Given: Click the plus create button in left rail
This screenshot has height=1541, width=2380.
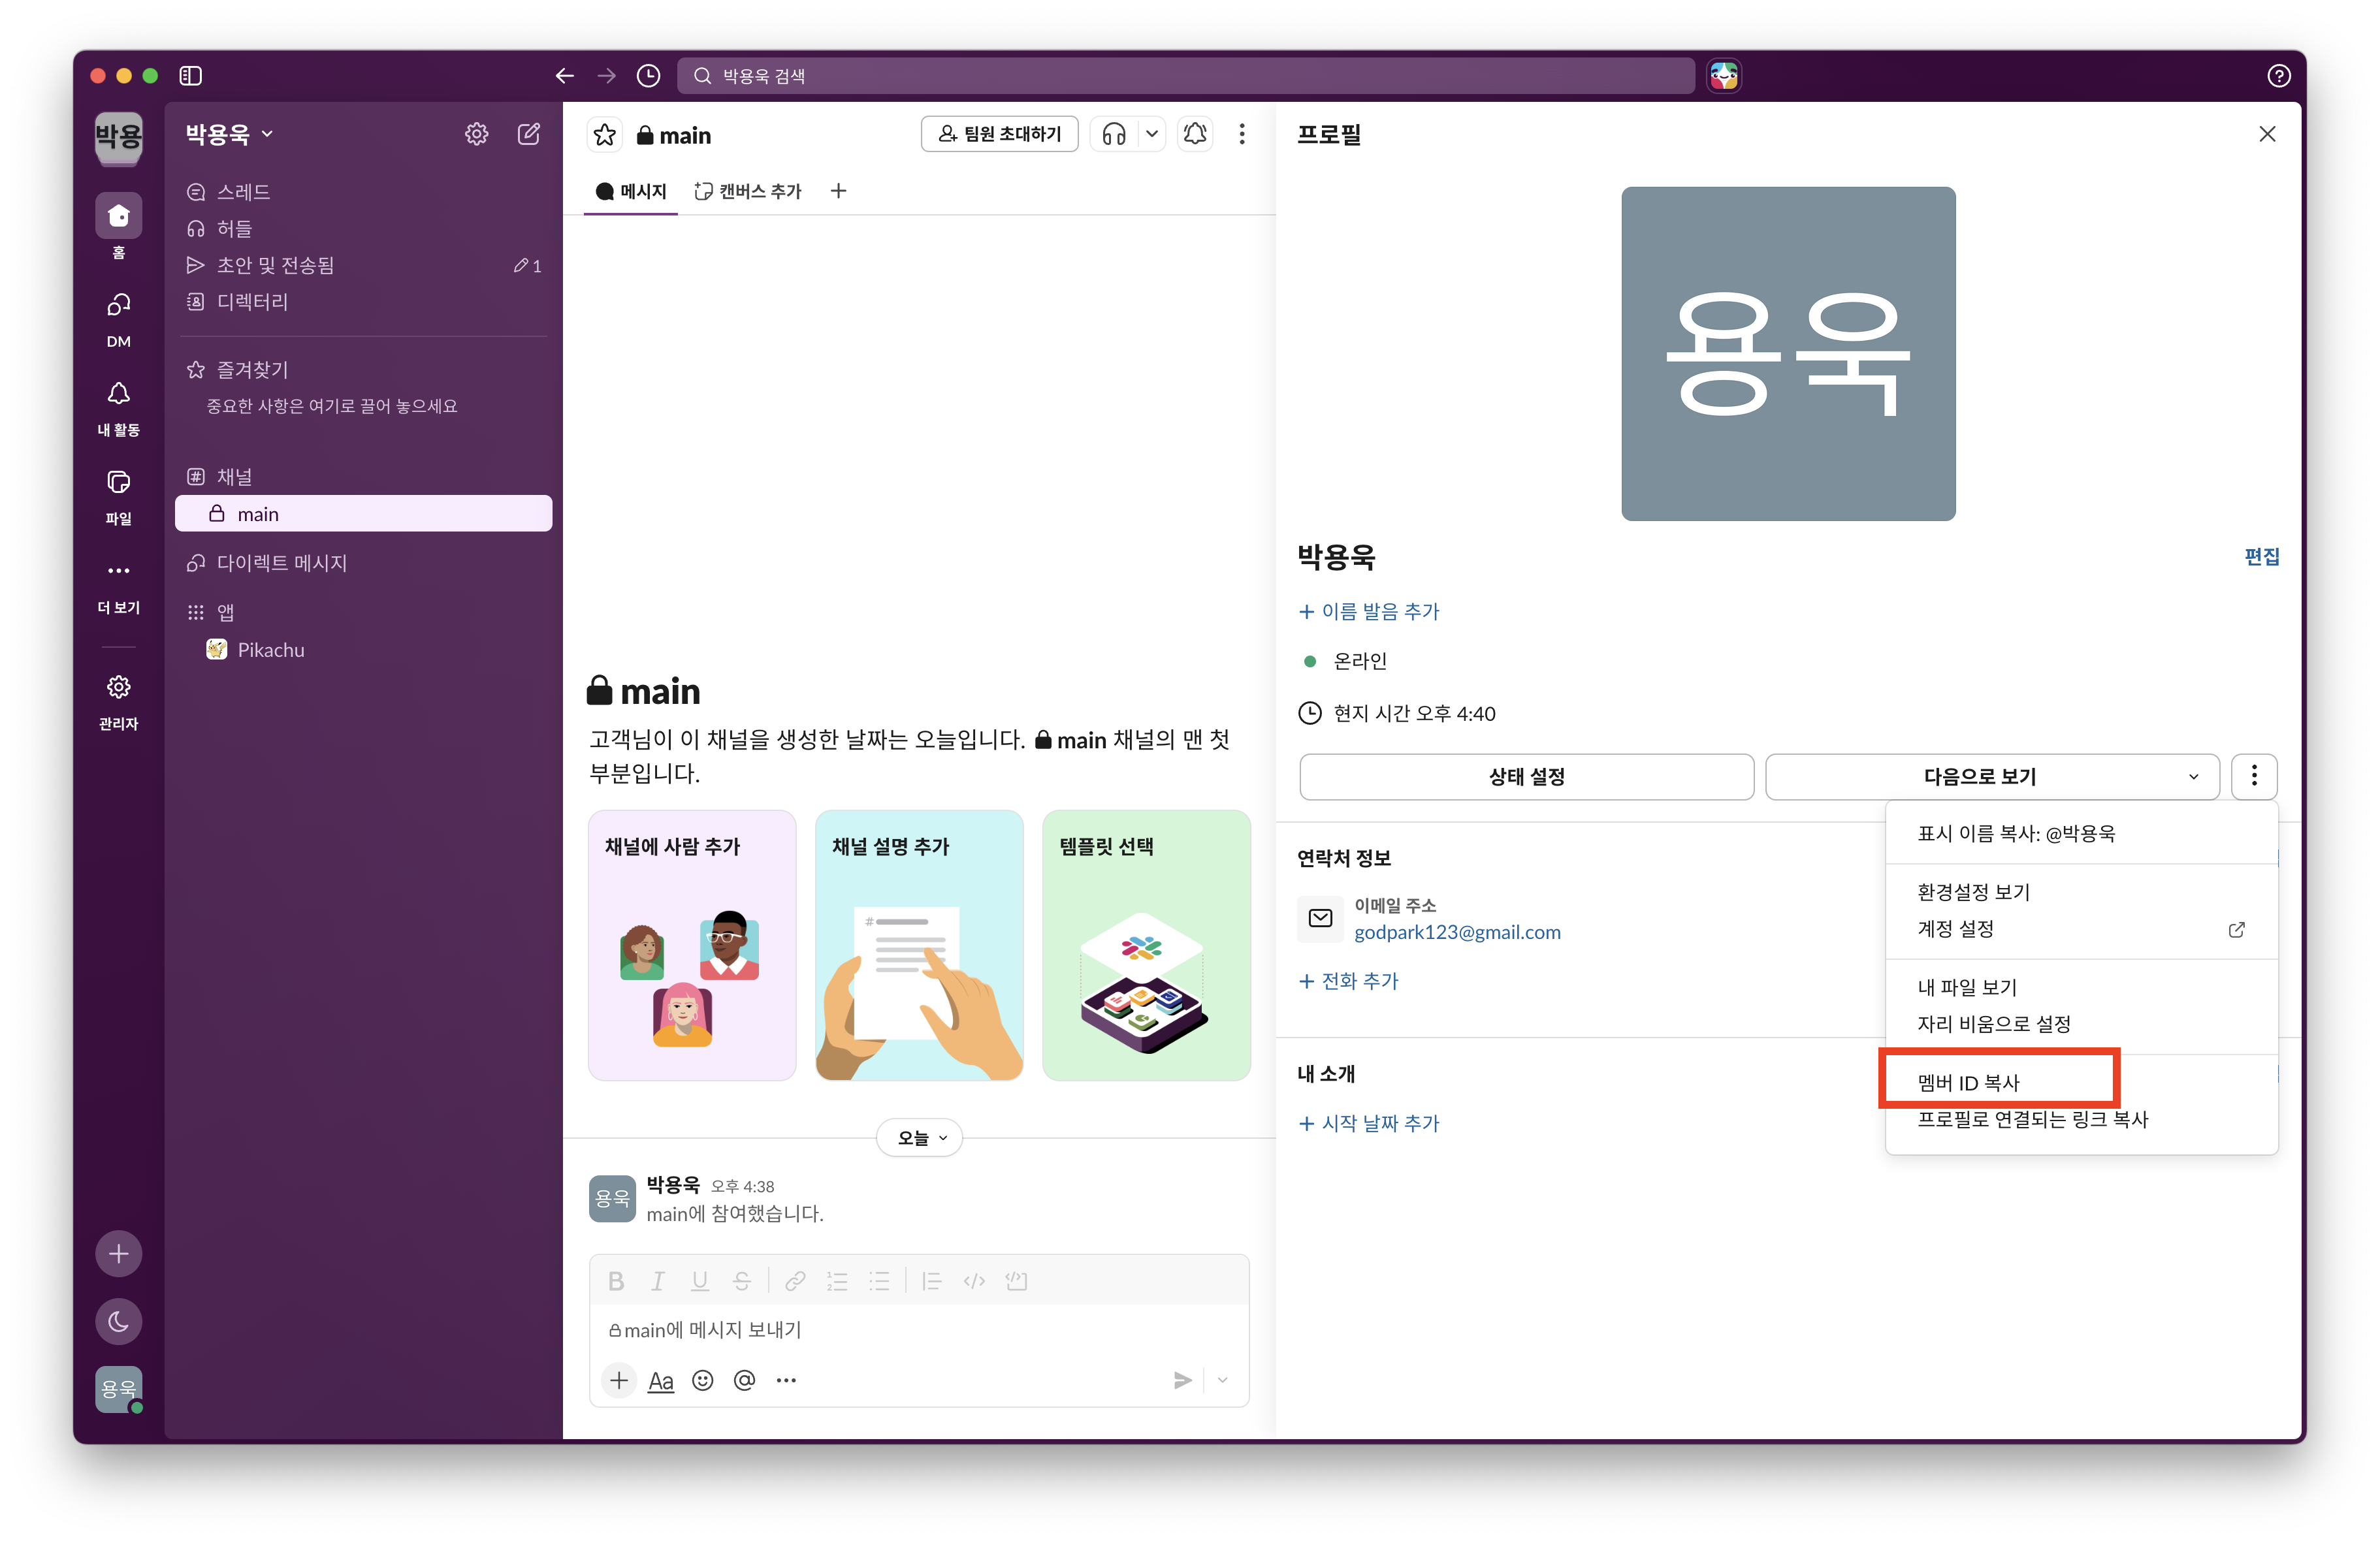Looking at the screenshot, I should 118,1253.
